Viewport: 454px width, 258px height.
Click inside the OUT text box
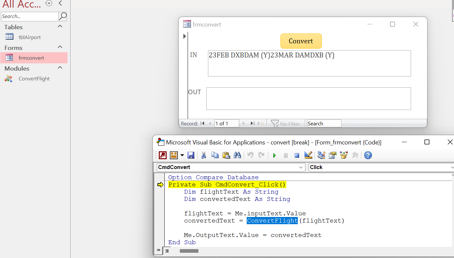pyautogui.click(x=308, y=98)
